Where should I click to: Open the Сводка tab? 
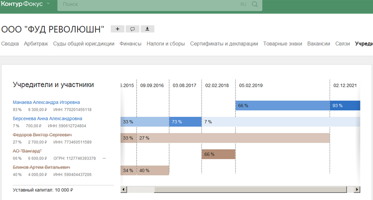tap(10, 44)
